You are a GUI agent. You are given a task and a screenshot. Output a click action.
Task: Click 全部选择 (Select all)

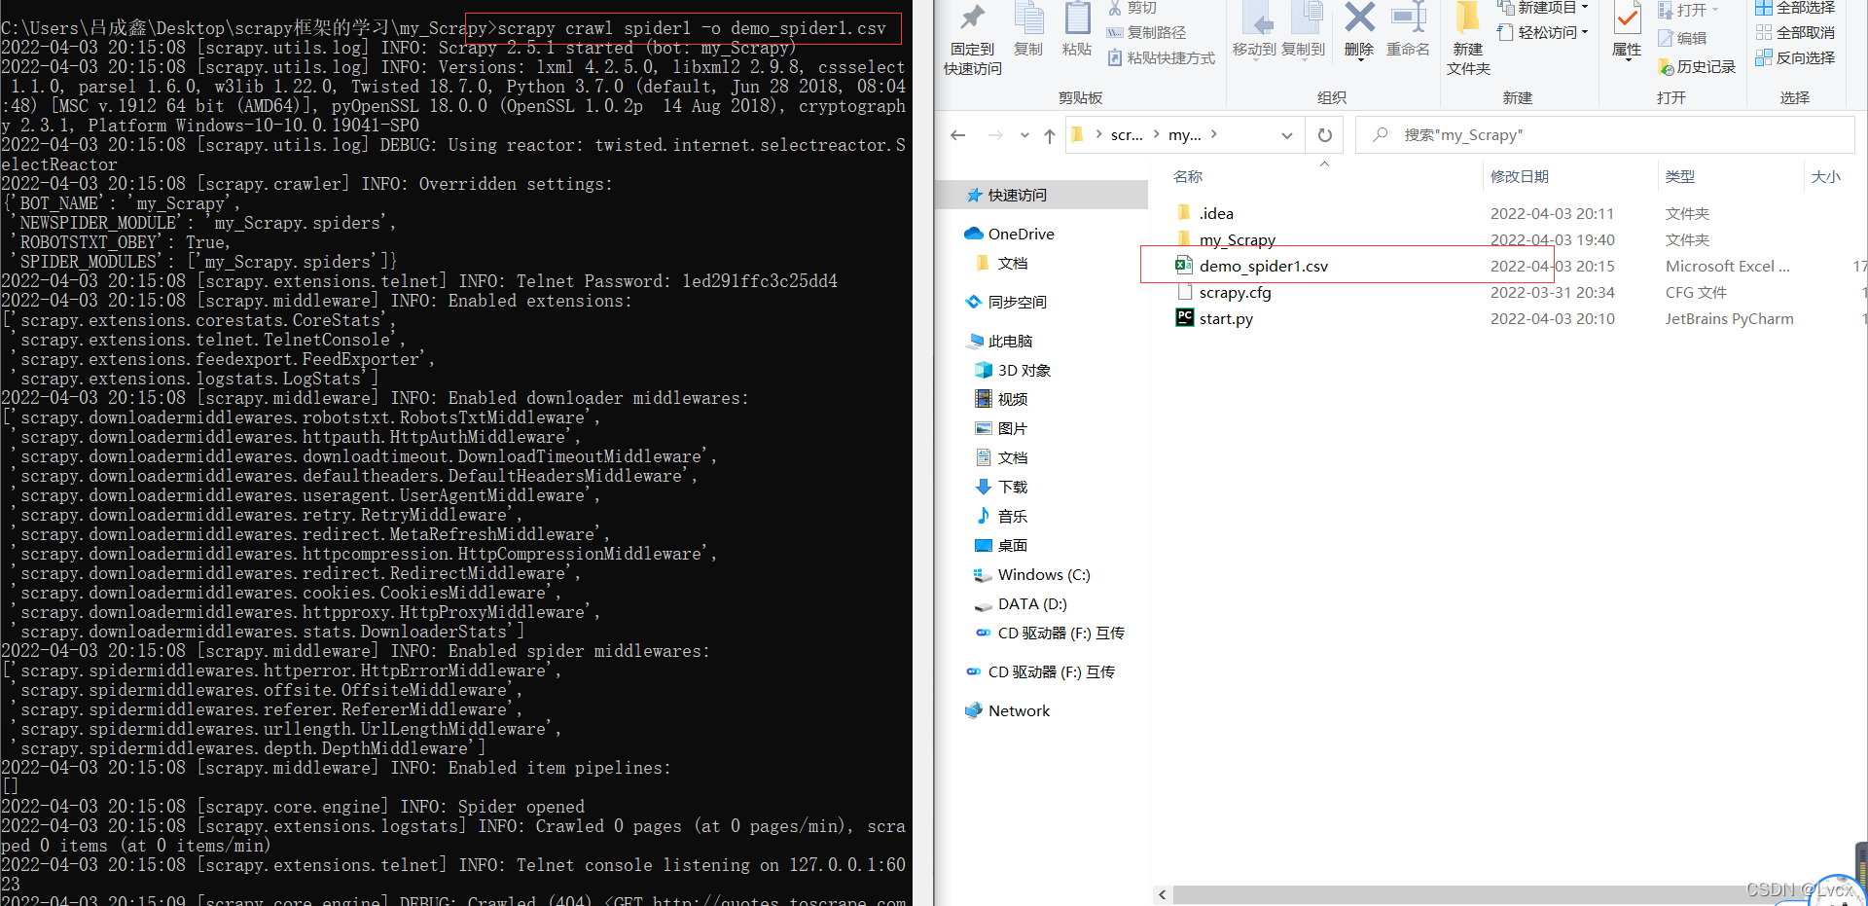click(1795, 8)
